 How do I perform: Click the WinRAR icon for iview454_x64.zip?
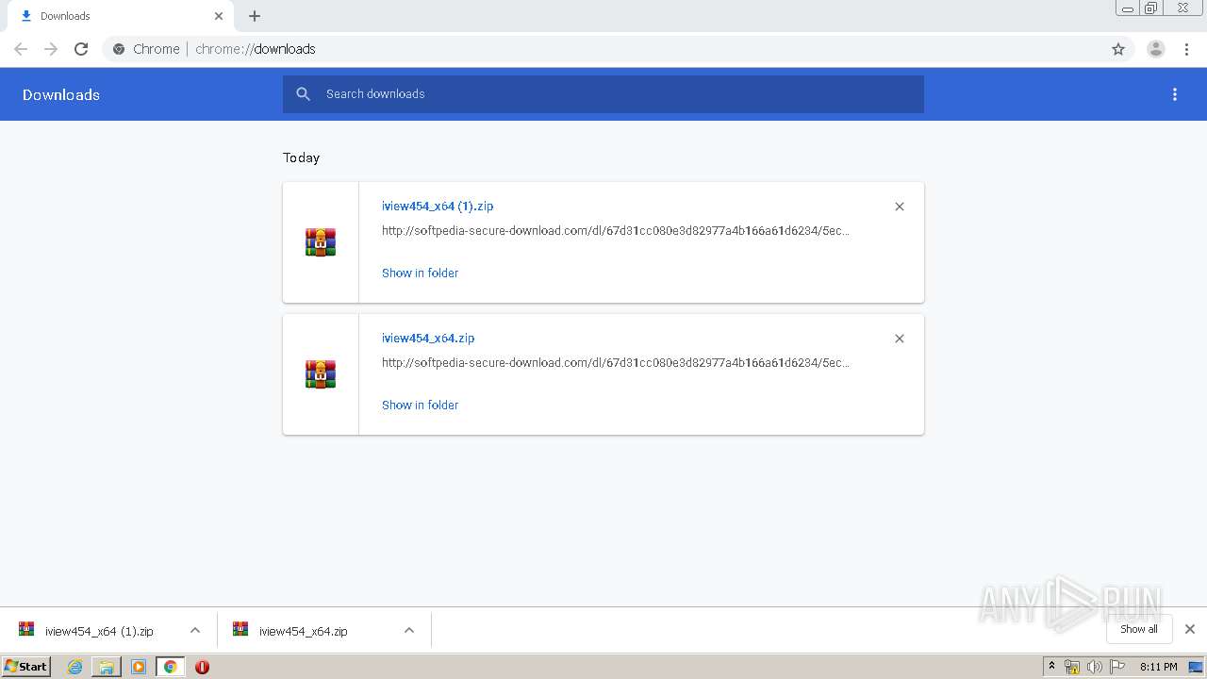coord(321,374)
